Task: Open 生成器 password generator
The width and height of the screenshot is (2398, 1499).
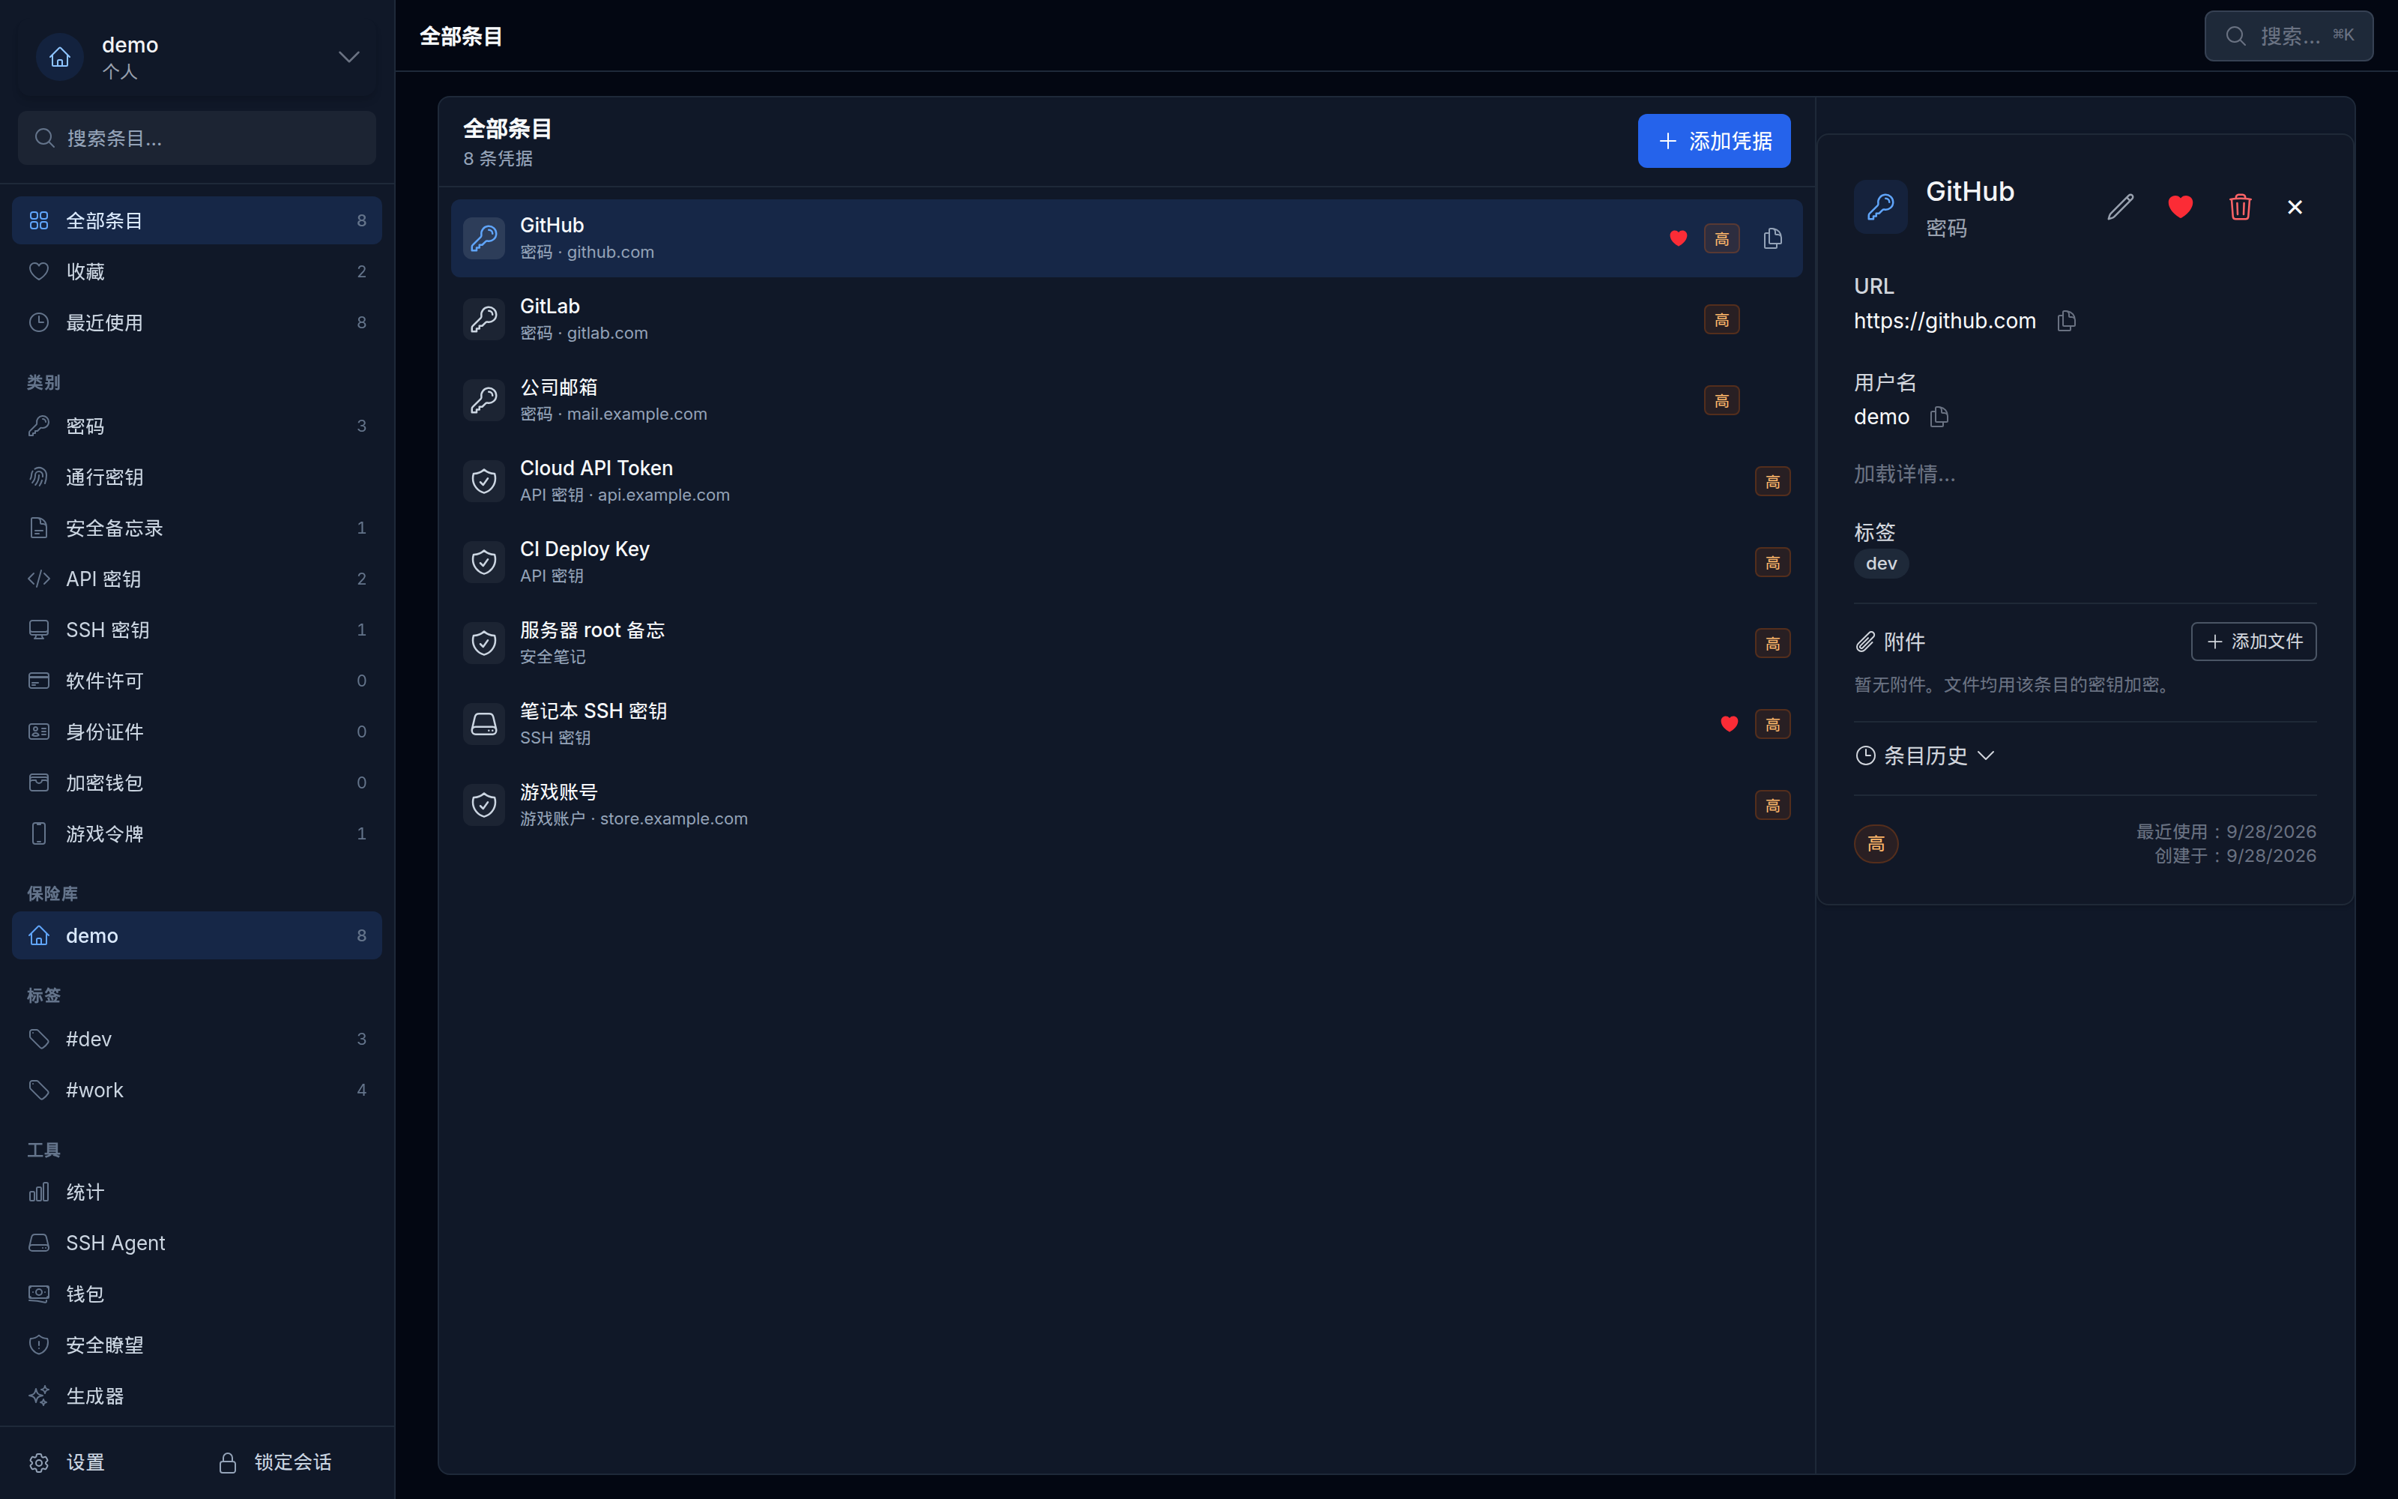Action: pyautogui.click(x=196, y=1396)
